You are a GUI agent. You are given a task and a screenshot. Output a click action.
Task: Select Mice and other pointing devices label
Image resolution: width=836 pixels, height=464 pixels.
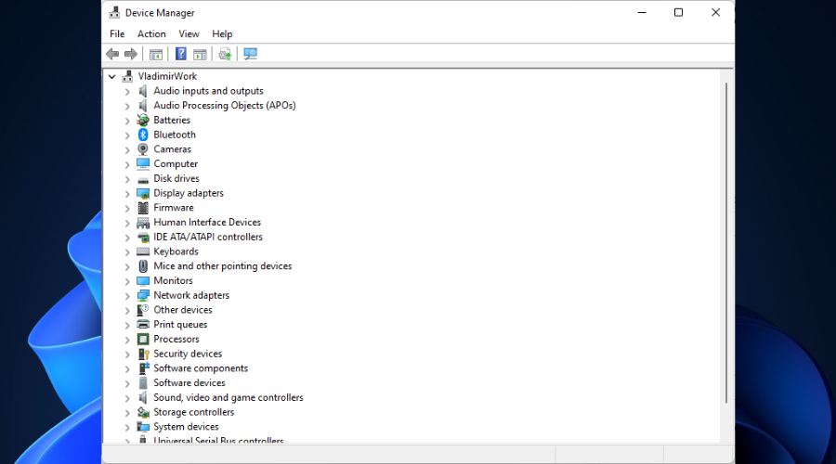[x=223, y=265]
